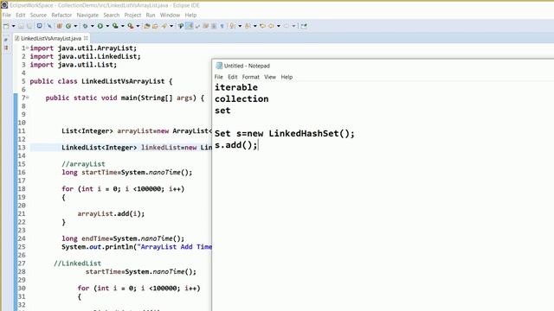Click the Eclipse title bar icon
The width and height of the screenshot is (554, 311).
(4, 5)
